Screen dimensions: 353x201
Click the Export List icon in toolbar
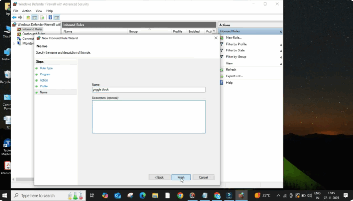coord(42,17)
